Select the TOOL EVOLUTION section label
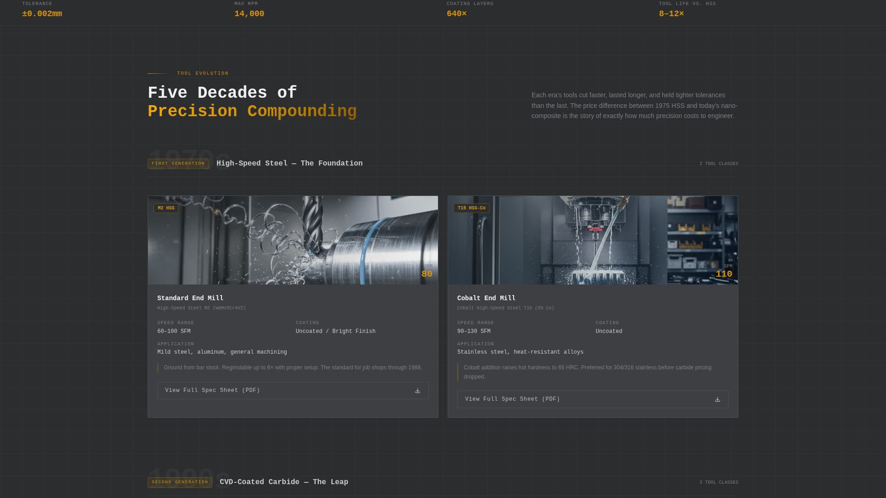This screenshot has height=498, width=886. click(x=202, y=73)
